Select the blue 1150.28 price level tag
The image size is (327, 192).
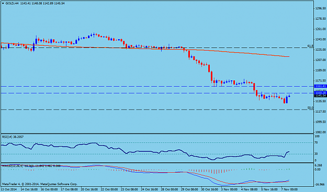click(321, 92)
